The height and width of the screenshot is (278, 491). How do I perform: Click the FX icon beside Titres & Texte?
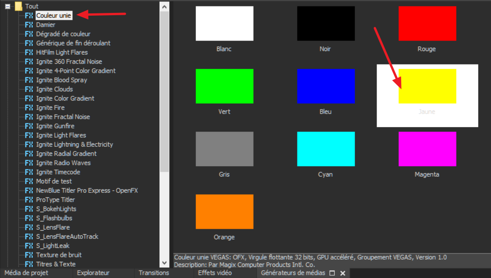click(x=29, y=264)
